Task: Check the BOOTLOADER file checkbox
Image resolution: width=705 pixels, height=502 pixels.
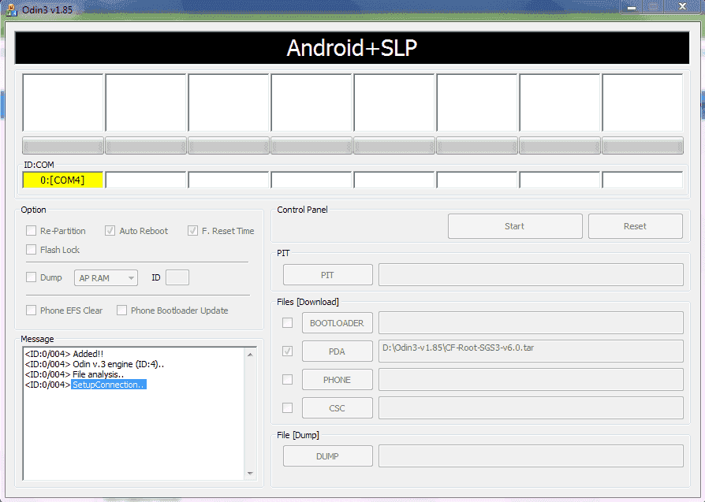Action: [287, 322]
